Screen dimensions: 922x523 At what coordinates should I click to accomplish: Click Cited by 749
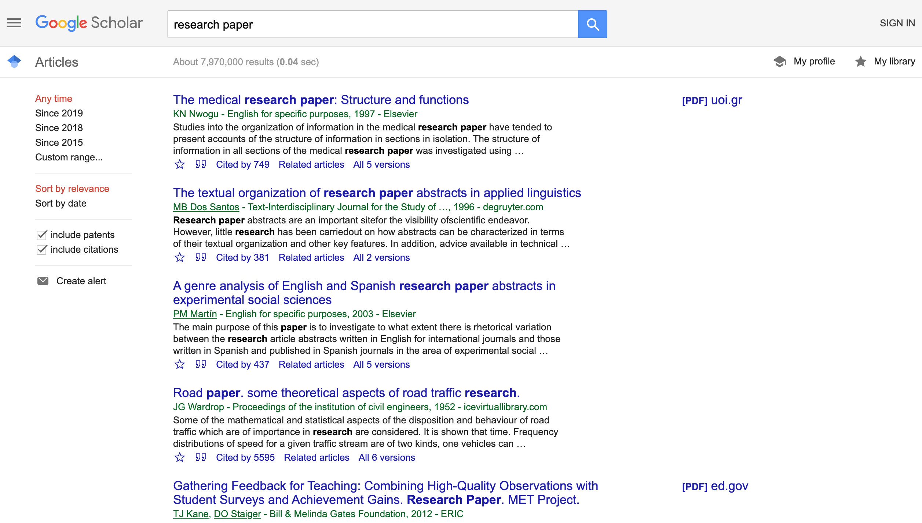243,164
